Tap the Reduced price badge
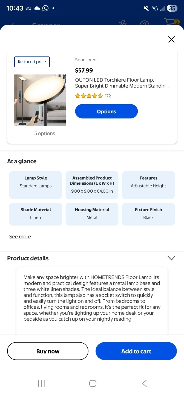 [32, 62]
